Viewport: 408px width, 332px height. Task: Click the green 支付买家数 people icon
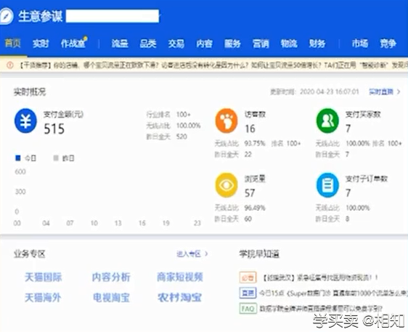pyautogui.click(x=327, y=121)
